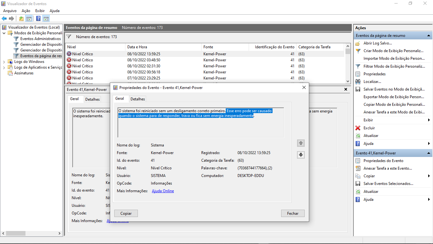Close the background event preview pane

click(346, 90)
